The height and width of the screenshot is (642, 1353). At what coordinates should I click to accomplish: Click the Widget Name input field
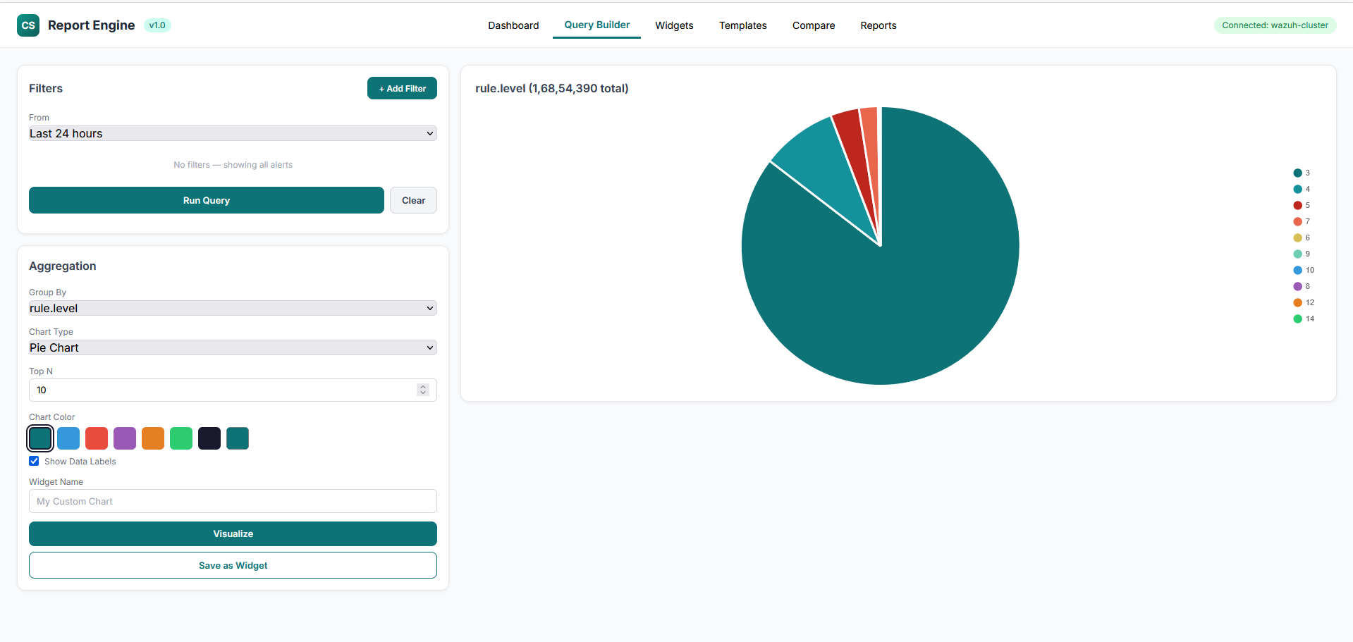click(x=233, y=501)
